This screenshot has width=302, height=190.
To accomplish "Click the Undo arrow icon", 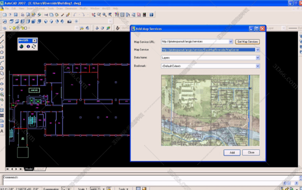I will pyautogui.click(x=75, y=15).
